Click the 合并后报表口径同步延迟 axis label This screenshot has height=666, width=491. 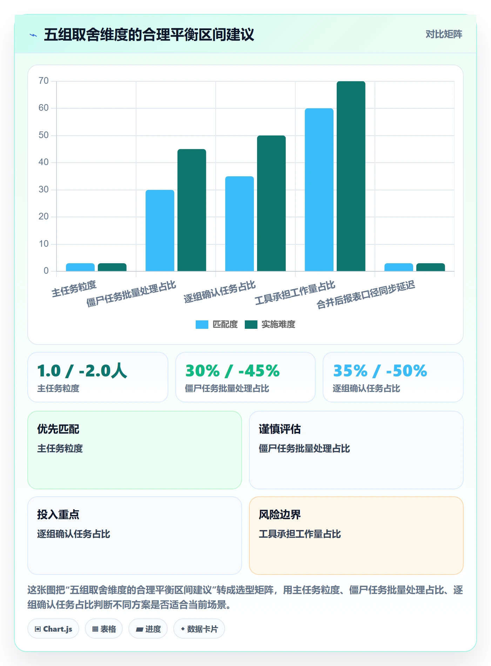click(x=366, y=294)
